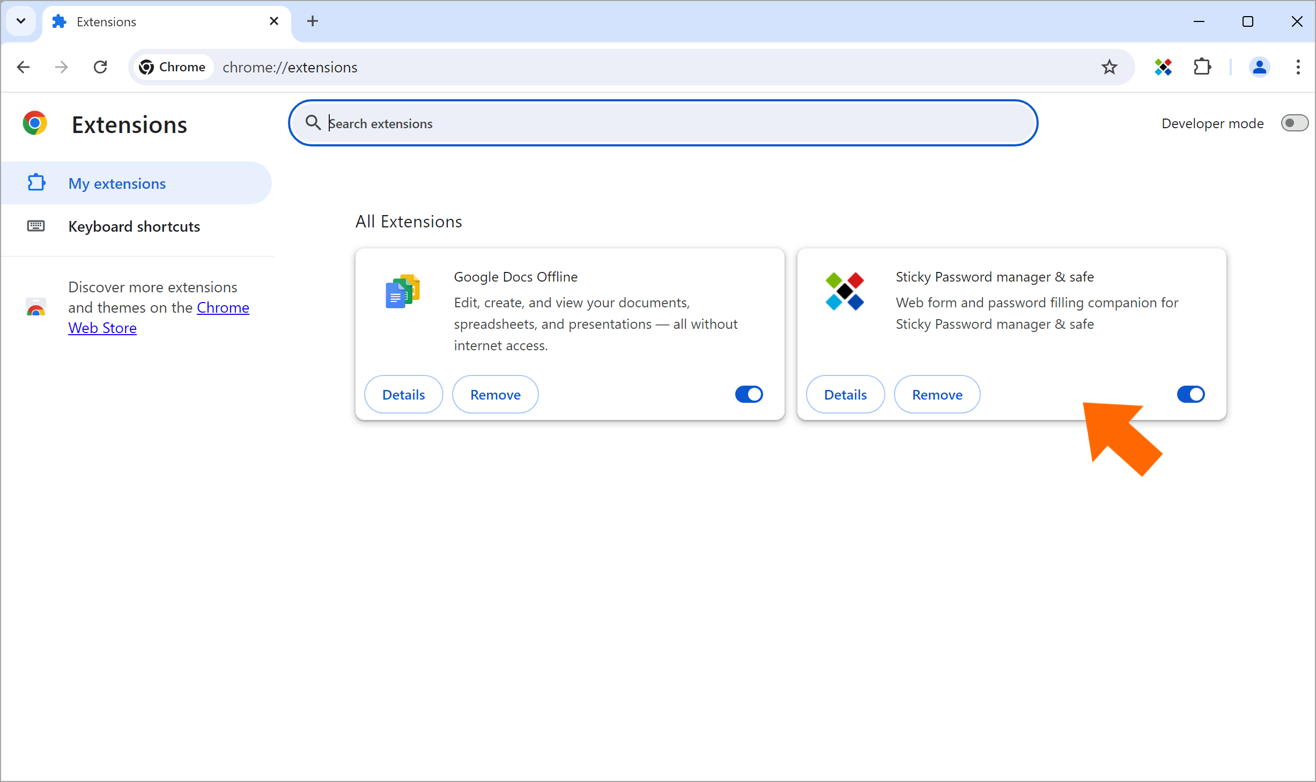Select My extensions in sidebar
This screenshot has width=1316, height=782.
[136, 183]
